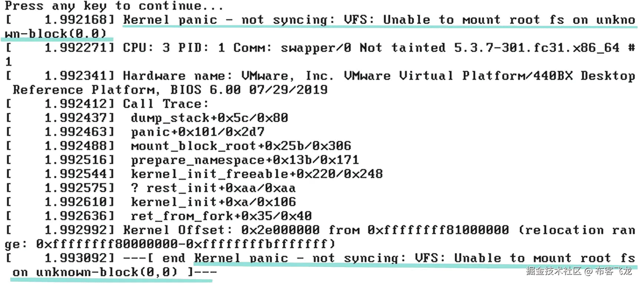Click the 'dump_stack+0x5c/0x80' entry
640x284 pixels.
click(x=210, y=118)
